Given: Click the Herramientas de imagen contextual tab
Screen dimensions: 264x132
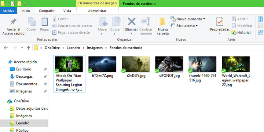Looking at the screenshot, I should click(98, 3).
